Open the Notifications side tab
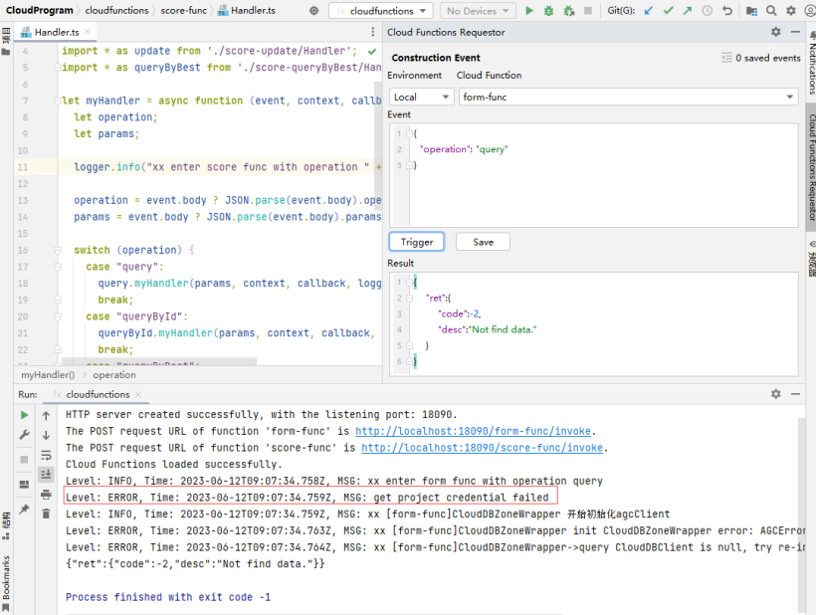 click(x=811, y=64)
